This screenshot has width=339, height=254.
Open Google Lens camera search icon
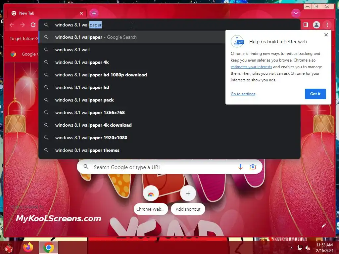coord(253,167)
